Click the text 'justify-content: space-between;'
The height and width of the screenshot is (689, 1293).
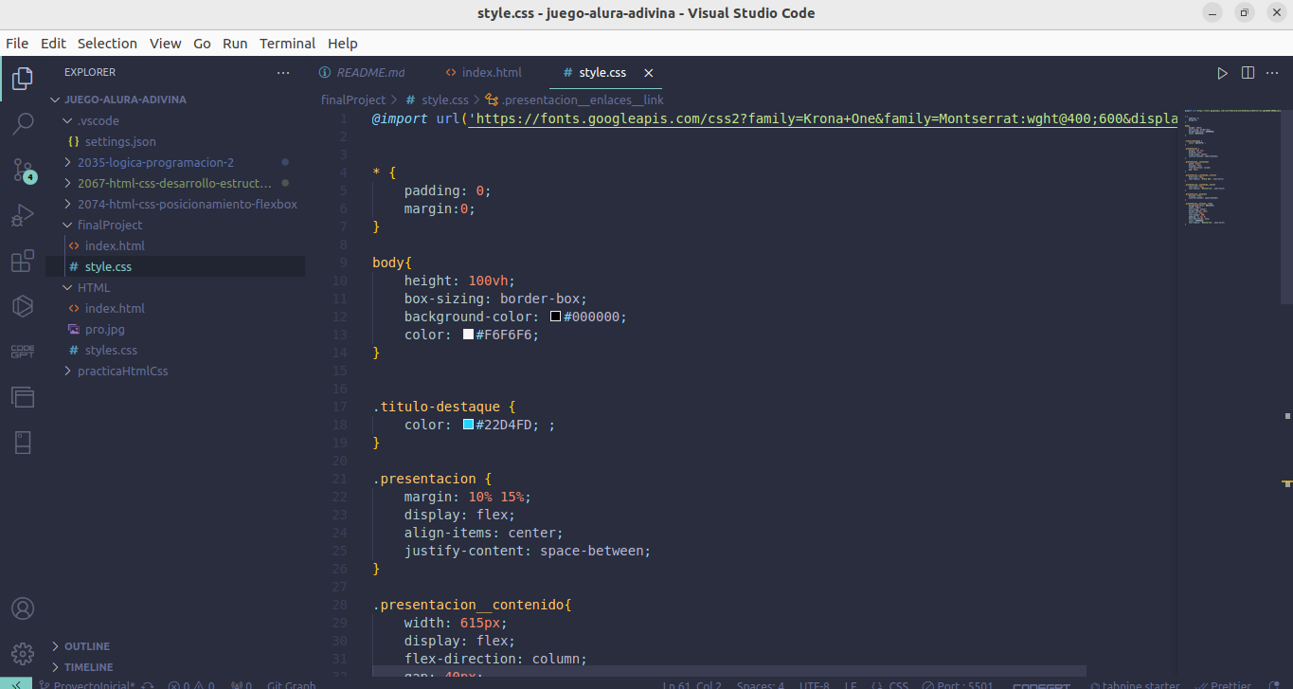528,551
